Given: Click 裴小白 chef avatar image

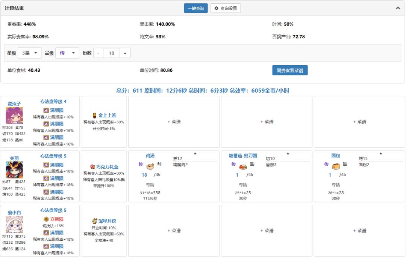Looking at the screenshot, I should click(14, 224).
